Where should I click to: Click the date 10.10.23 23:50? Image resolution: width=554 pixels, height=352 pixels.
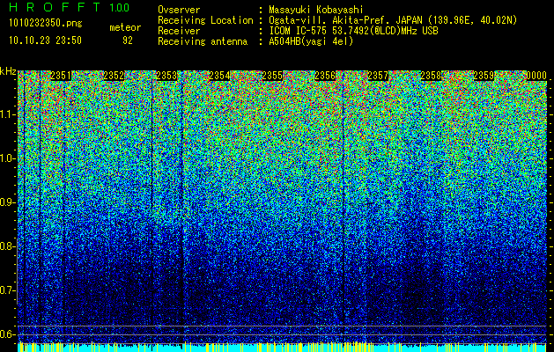tap(45, 40)
